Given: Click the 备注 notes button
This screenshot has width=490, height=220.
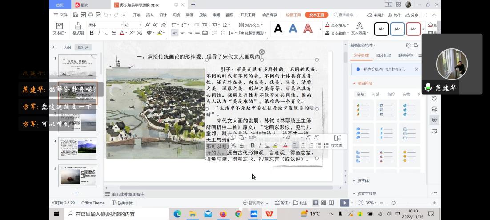Looking at the screenshot, I should coord(281,203).
